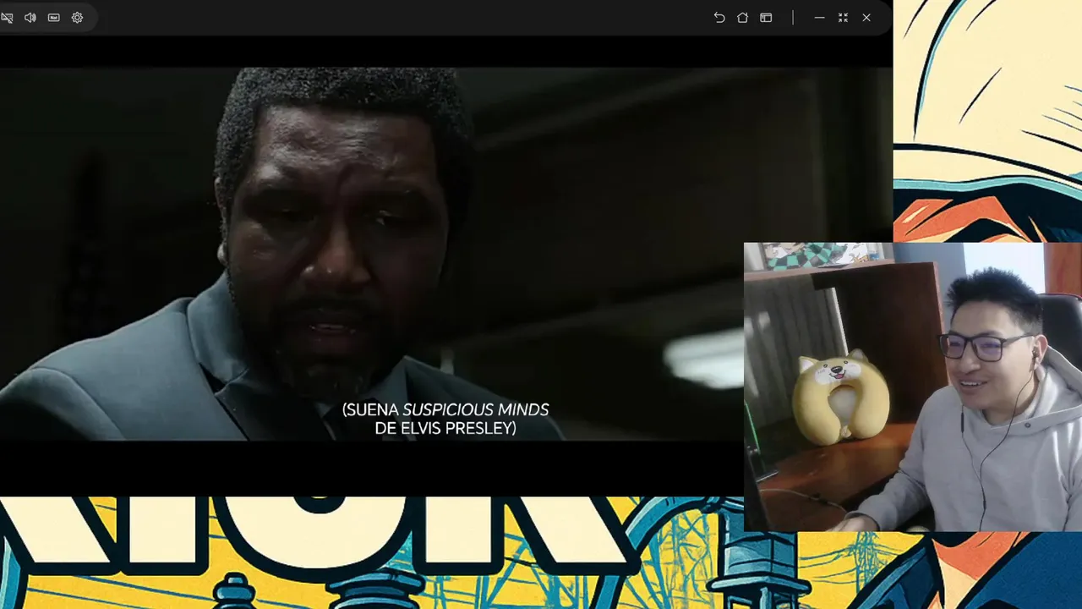Close the player window with the X
Screen dimensions: 1082x609
click(x=866, y=18)
